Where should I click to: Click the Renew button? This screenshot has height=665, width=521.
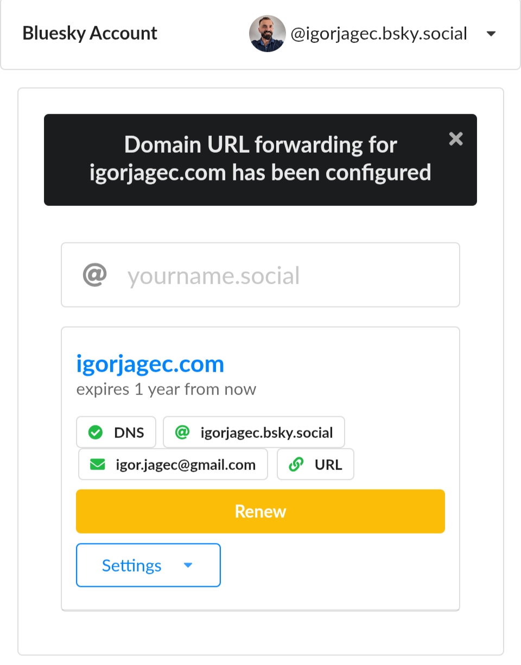[260, 511]
